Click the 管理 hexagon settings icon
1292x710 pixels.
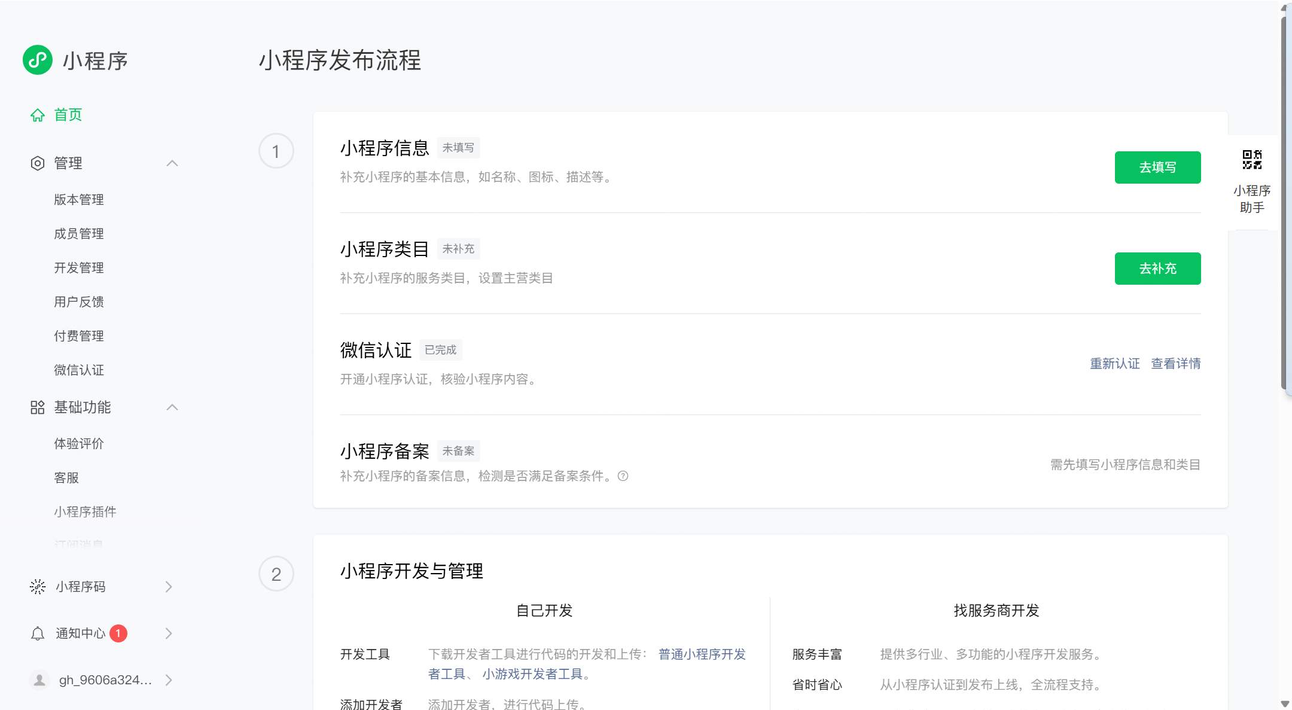[x=38, y=163]
